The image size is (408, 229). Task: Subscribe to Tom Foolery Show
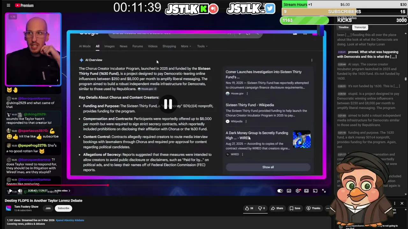63,208
